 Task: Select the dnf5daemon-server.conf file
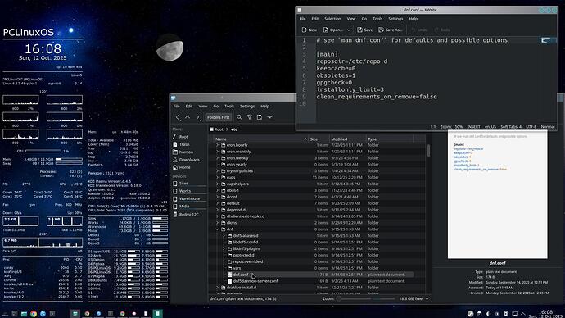click(x=255, y=281)
